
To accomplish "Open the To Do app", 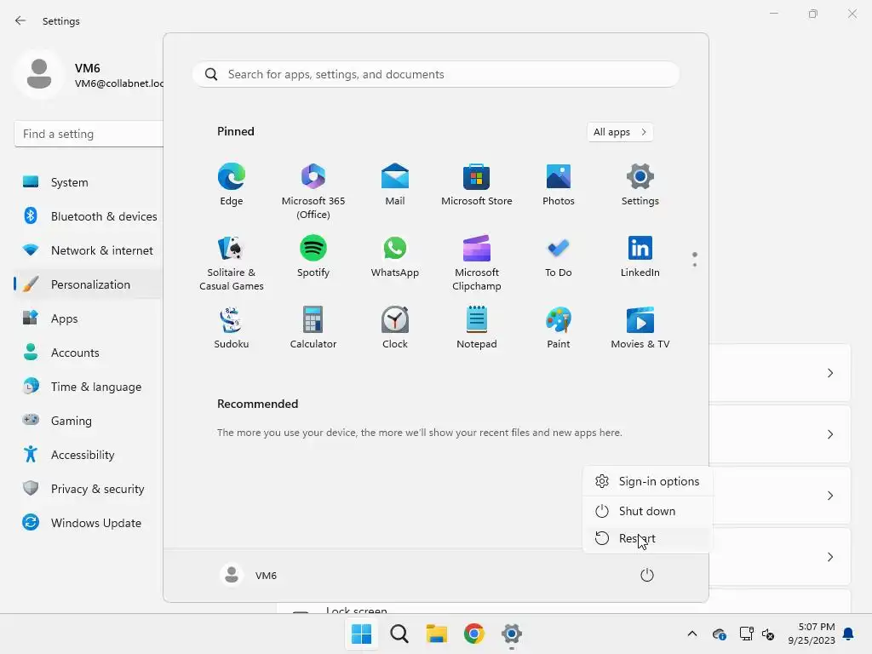I will [559, 256].
